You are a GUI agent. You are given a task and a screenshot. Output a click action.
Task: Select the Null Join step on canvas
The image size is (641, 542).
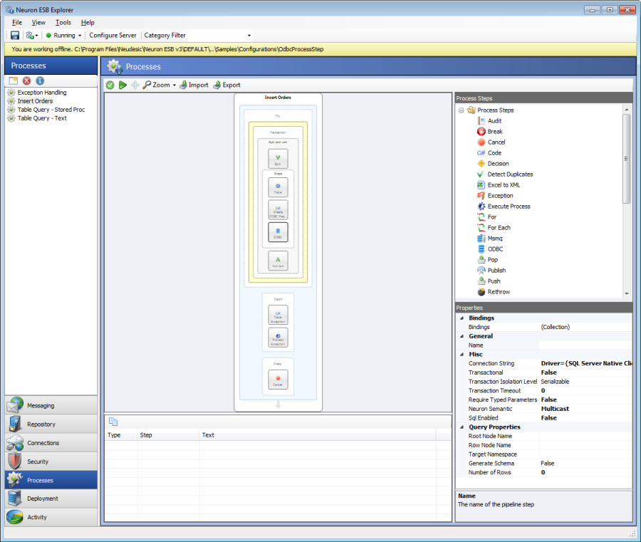click(278, 261)
